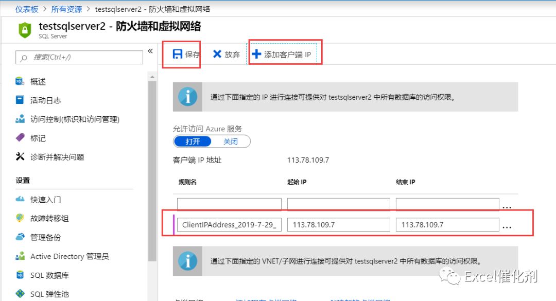556x301 pixels.
Task: Select SQL 数据库 menu item
Action: pyautogui.click(x=49, y=275)
